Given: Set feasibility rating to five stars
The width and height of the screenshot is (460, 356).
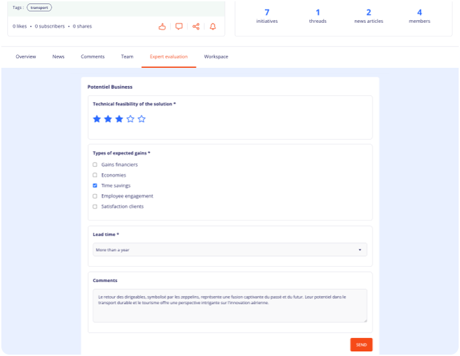Looking at the screenshot, I should pyautogui.click(x=142, y=119).
